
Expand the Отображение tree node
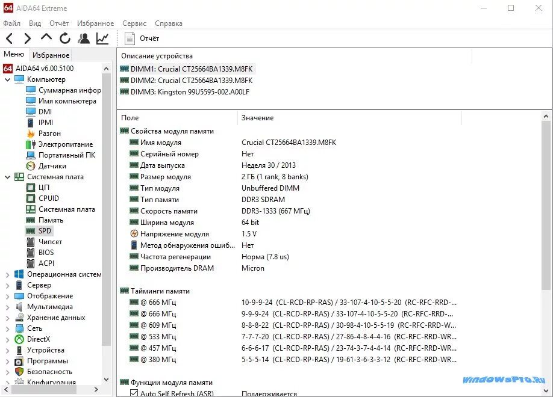tap(7, 297)
